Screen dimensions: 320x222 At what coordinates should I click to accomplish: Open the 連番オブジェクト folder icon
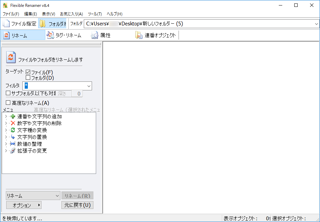(x=139, y=35)
